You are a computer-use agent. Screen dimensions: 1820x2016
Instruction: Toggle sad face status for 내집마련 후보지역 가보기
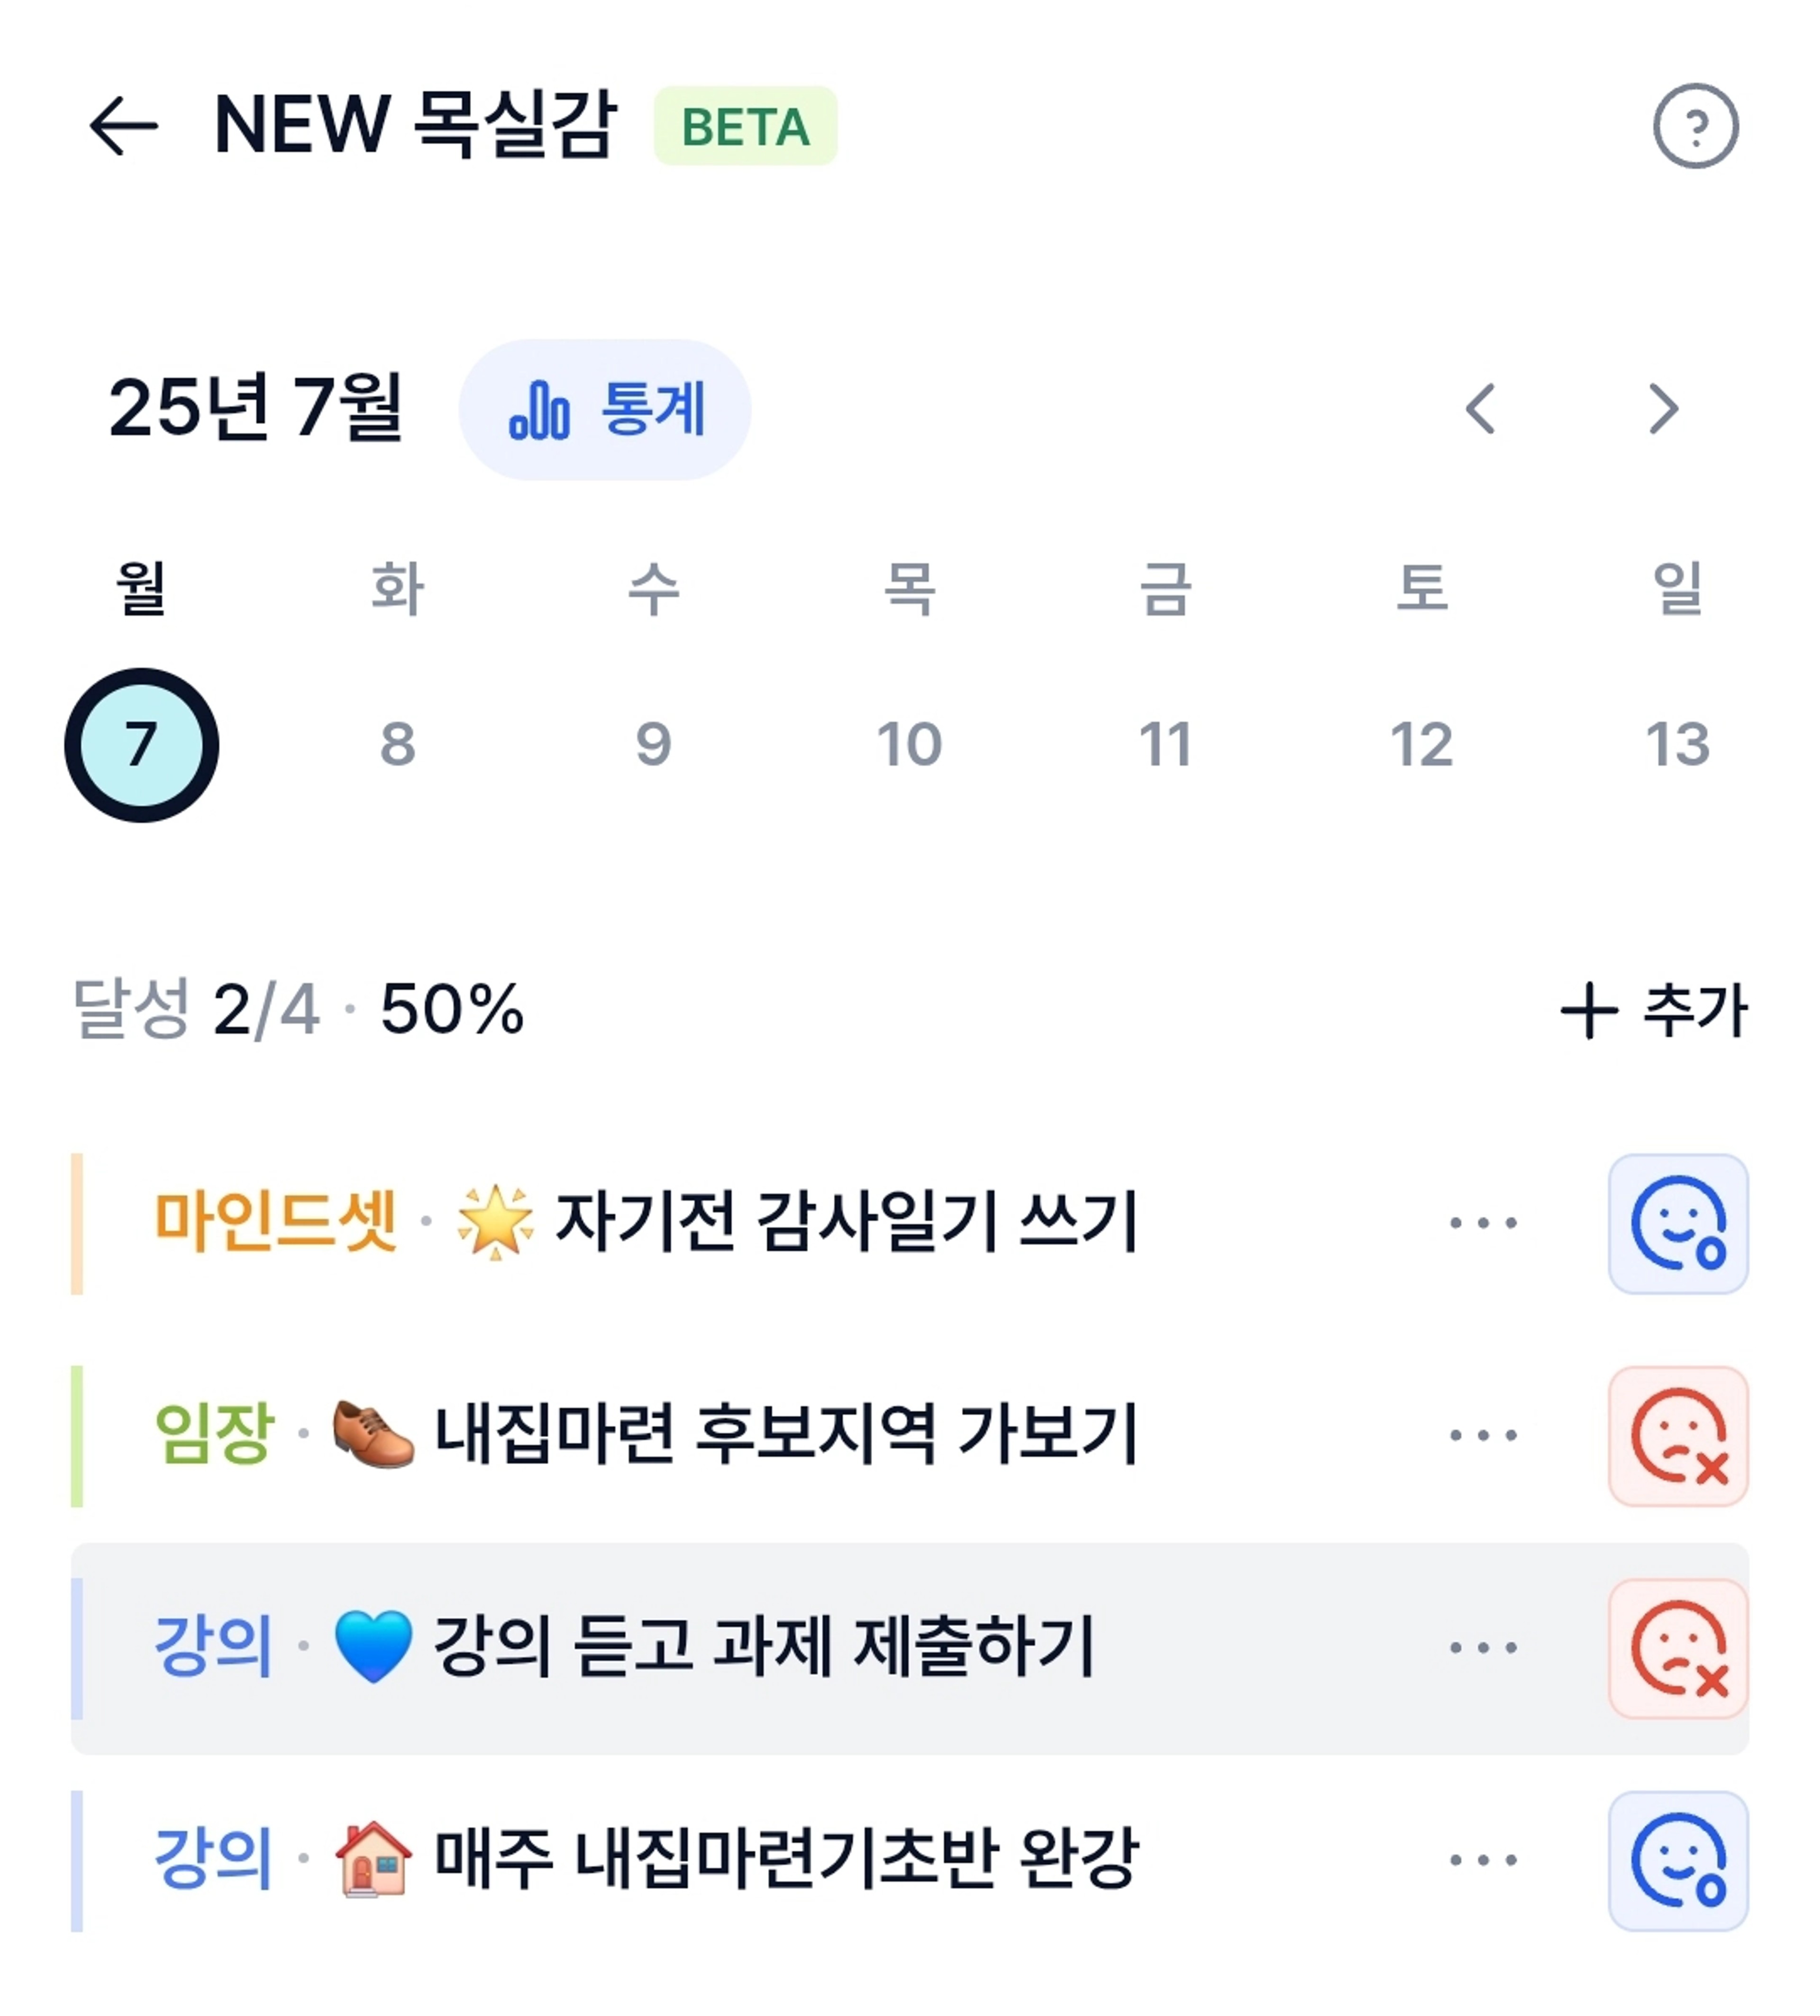pos(1678,1436)
